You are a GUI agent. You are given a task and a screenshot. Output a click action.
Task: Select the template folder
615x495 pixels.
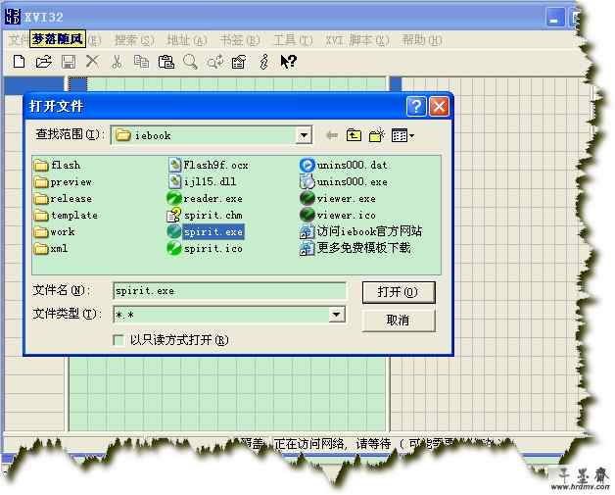[66, 215]
